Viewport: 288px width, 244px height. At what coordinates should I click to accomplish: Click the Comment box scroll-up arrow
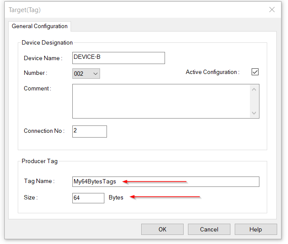254,90
